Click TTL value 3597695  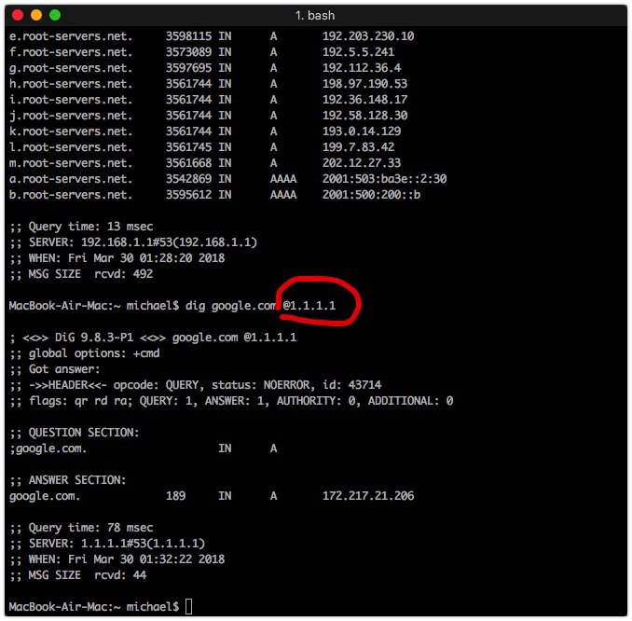pyautogui.click(x=188, y=68)
